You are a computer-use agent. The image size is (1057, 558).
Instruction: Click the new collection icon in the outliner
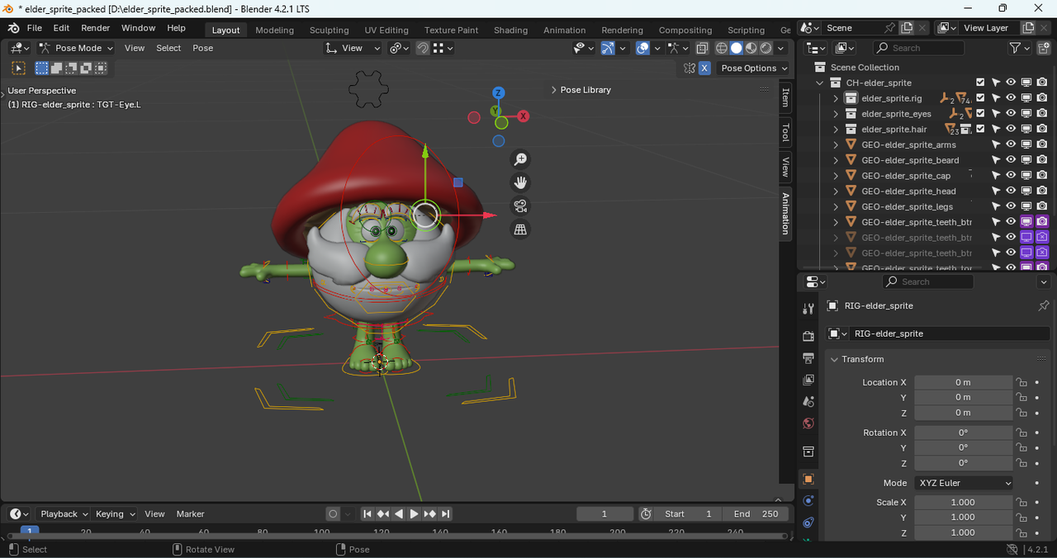pos(1042,48)
